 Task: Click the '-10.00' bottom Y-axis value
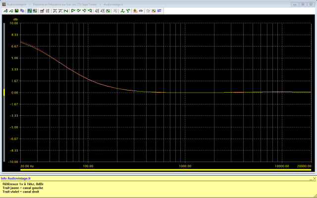(13, 162)
